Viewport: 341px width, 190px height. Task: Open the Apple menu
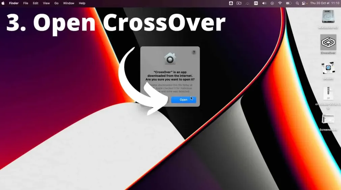coord(3,3)
